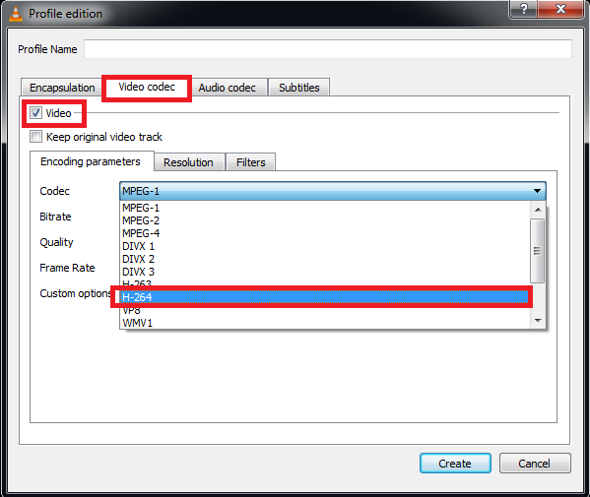Click the list scroll up arrow
The width and height of the screenshot is (590, 497).
[538, 210]
